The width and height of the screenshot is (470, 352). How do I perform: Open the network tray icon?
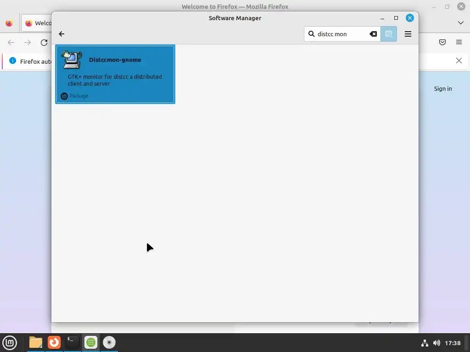(x=425, y=343)
